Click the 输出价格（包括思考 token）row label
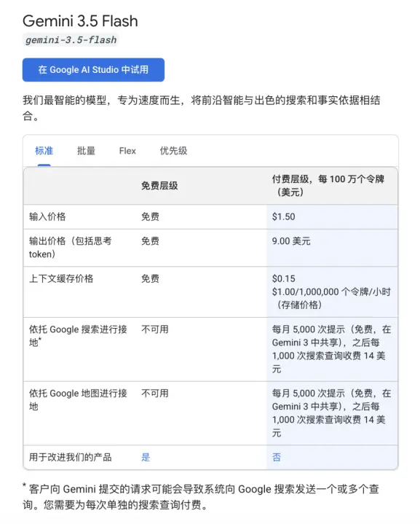 70,248
